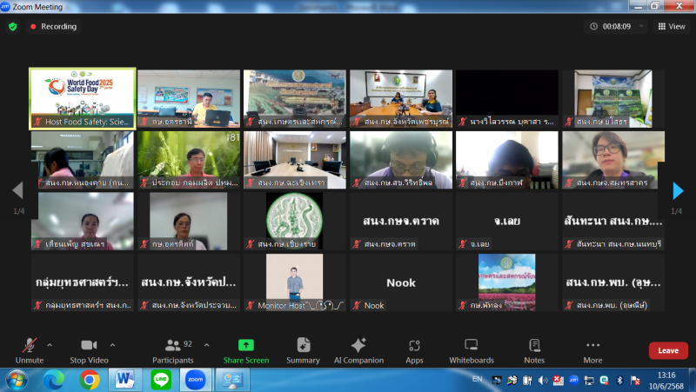
Task: Launch the AI Companion
Action: pyautogui.click(x=360, y=345)
